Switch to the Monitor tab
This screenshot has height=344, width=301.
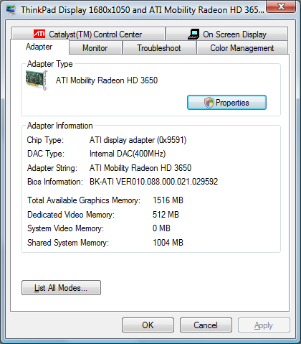95,48
